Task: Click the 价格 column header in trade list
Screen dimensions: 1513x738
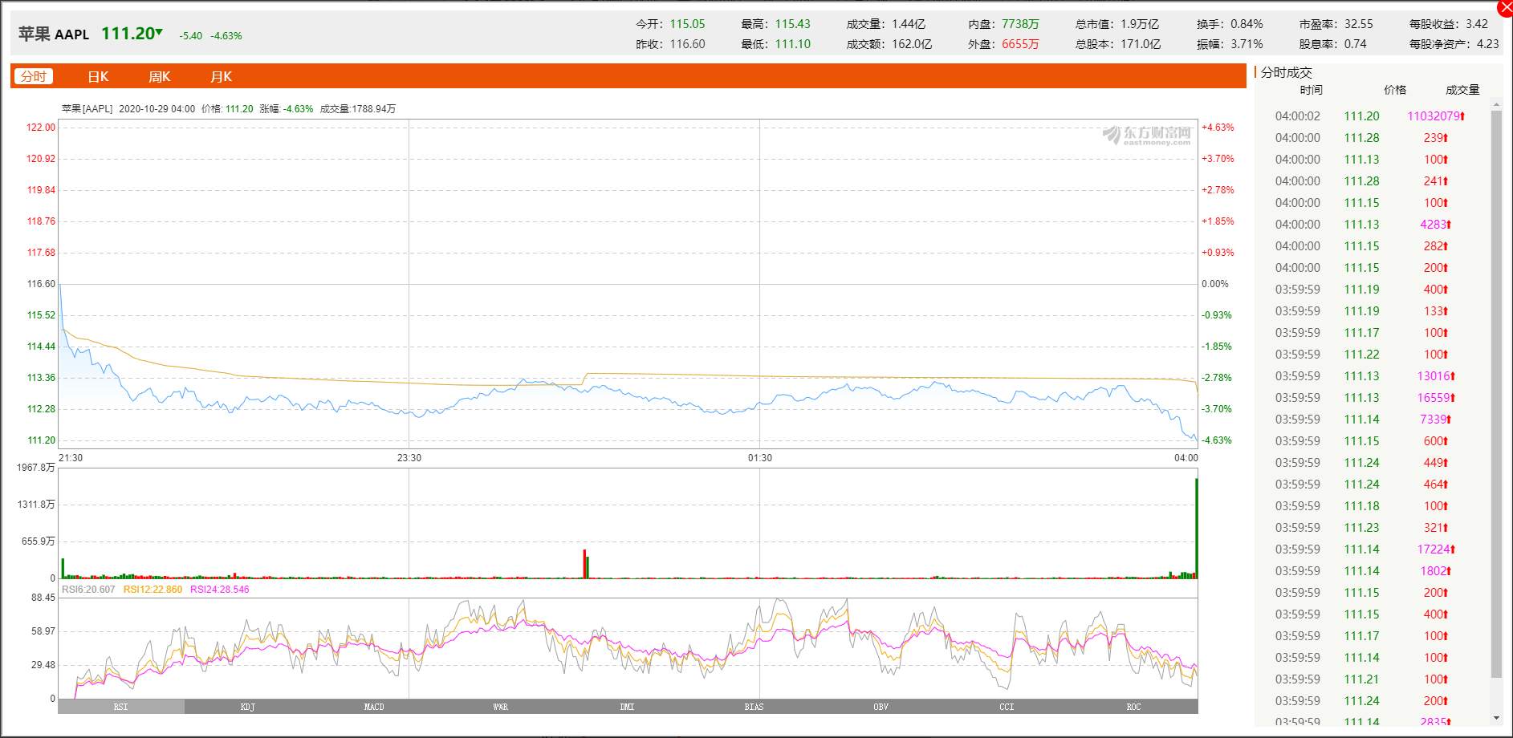Action: [1395, 90]
